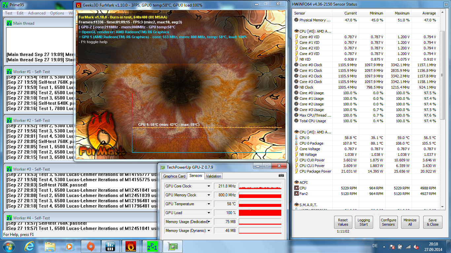451x253 pixels.
Task: Click the Reset Values button in HWiNFO64
Action: [343, 222]
